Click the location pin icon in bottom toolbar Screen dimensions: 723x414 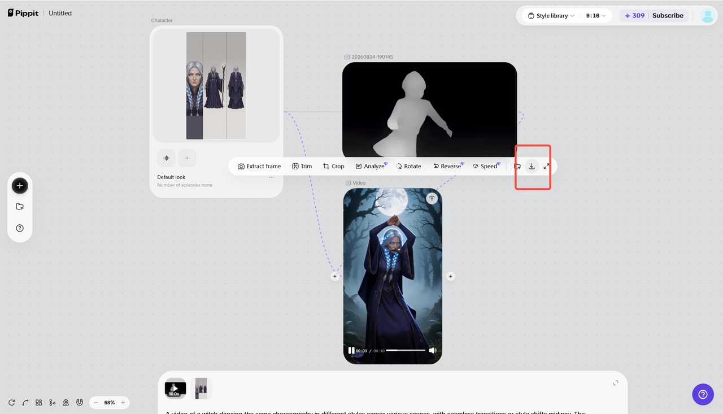[66, 403]
